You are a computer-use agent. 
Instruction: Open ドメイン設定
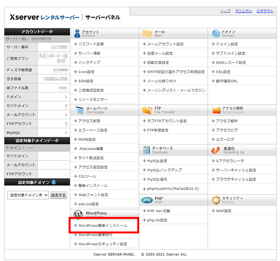coord(227,44)
